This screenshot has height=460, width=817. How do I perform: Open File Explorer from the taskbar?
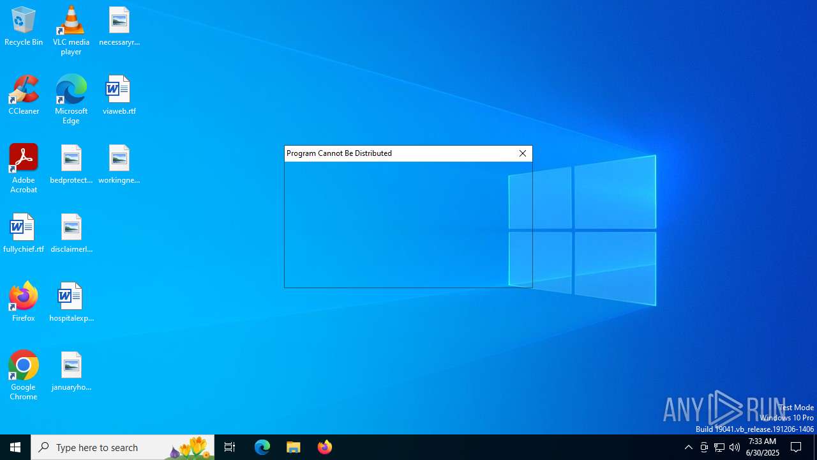click(x=294, y=447)
